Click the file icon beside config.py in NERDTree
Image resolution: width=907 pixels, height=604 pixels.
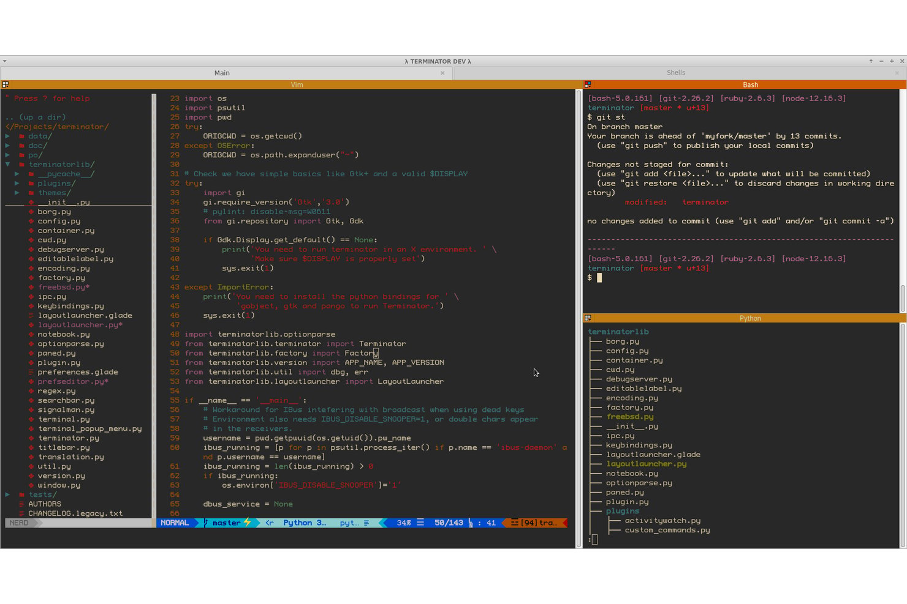pyautogui.click(x=31, y=221)
